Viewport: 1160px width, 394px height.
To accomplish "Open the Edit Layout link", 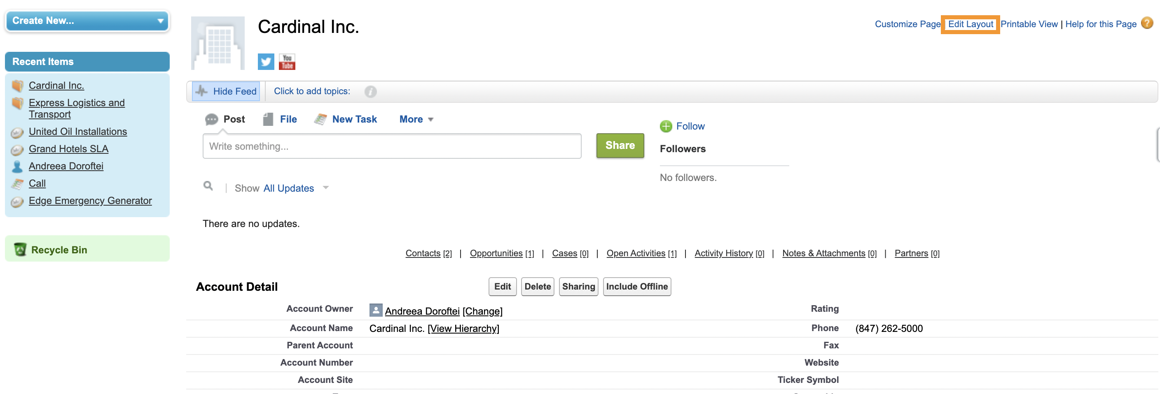I will (x=970, y=24).
